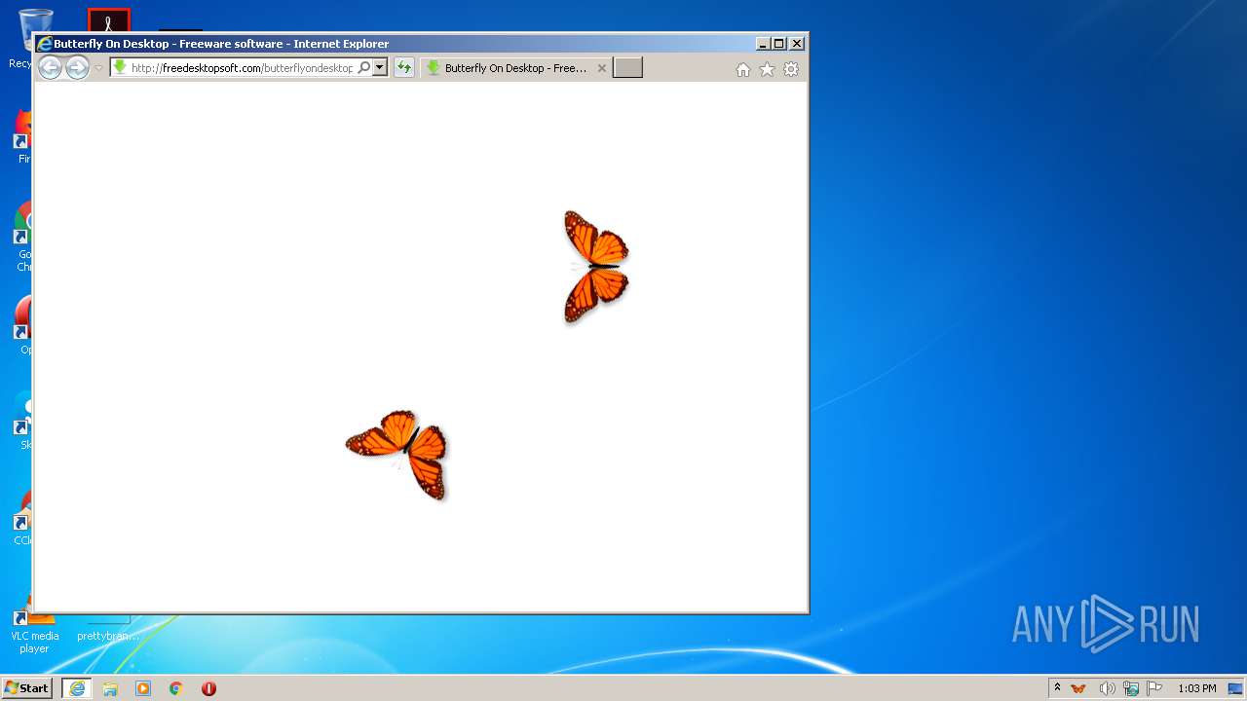The height and width of the screenshot is (701, 1247).
Task: Open the recent pages dropdown beside Forward
Action: coord(98,68)
